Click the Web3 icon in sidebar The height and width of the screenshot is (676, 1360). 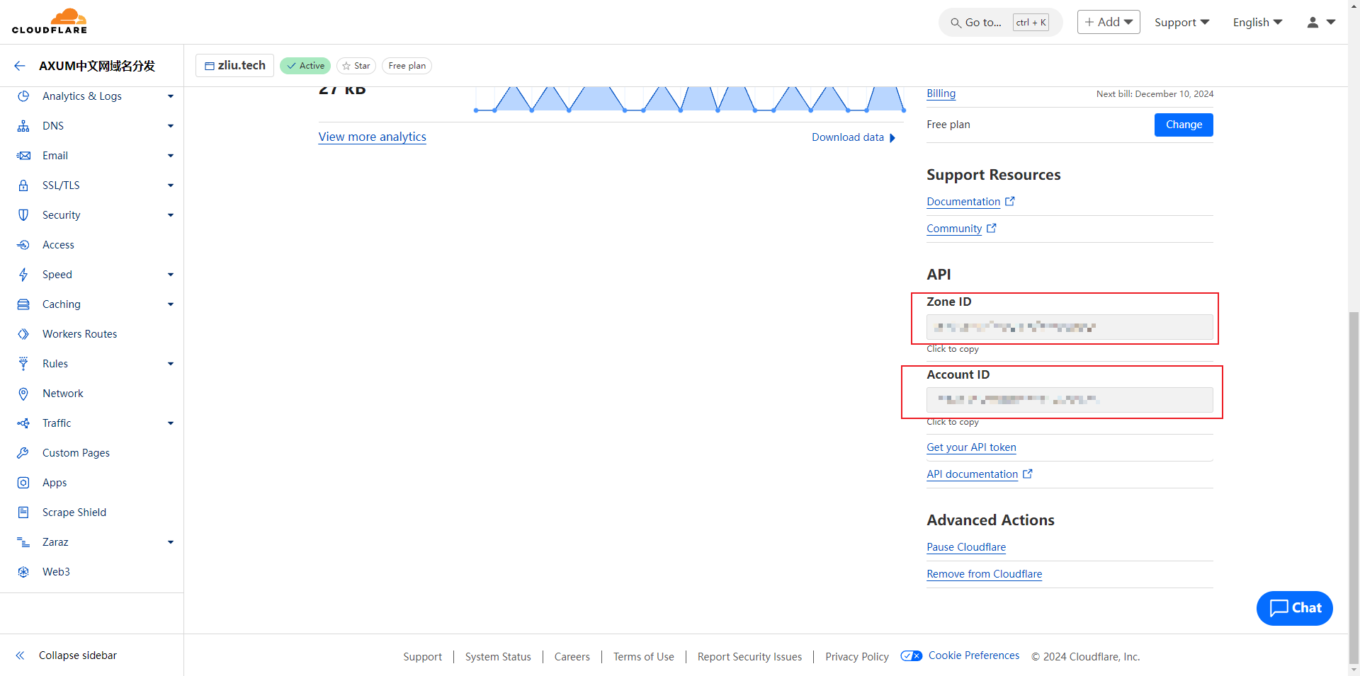pos(23,572)
